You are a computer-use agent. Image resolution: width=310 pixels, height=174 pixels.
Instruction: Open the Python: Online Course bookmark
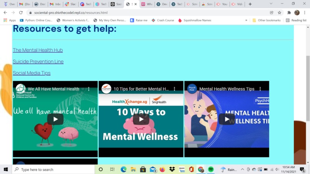tap(36, 20)
